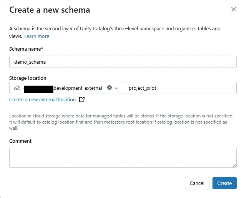244x198 pixels.
Task: Click inside the Comment text area
Action: pyautogui.click(x=123, y=157)
